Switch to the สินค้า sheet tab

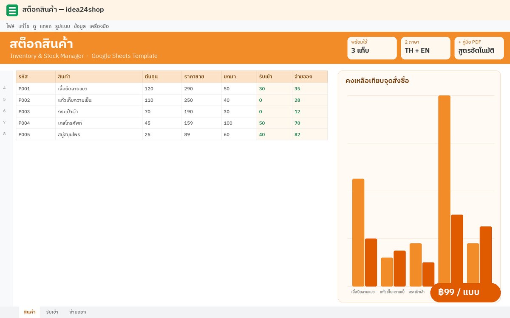pyautogui.click(x=30, y=312)
